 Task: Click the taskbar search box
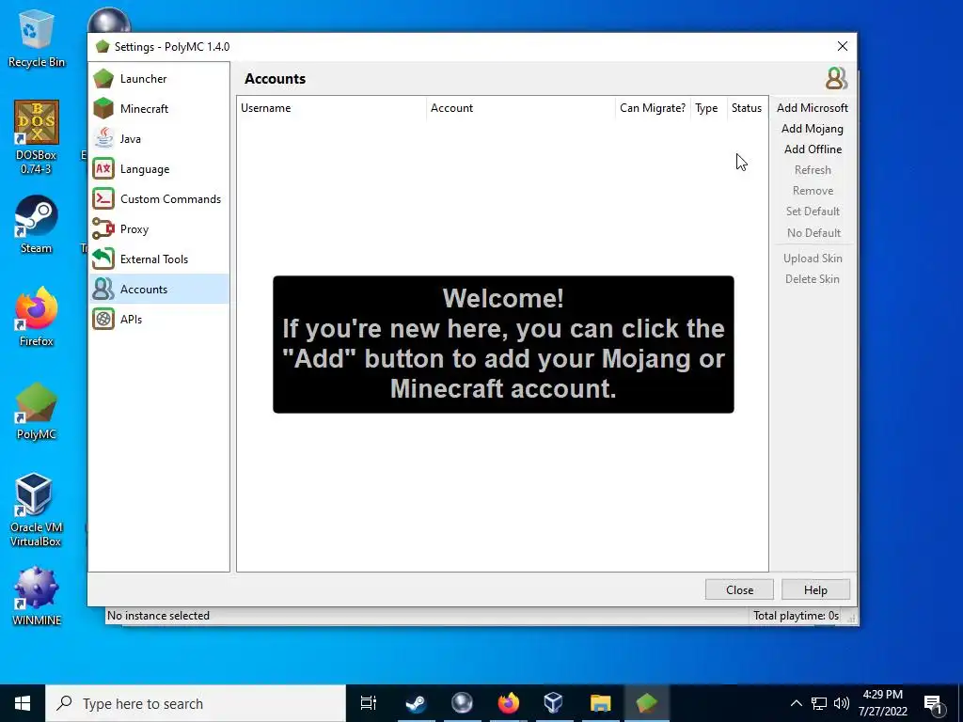[196, 703]
